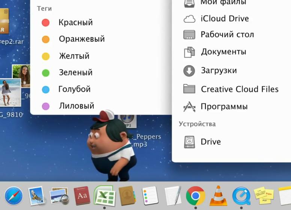Select the rar archive icon on desktop

(x=4, y=21)
